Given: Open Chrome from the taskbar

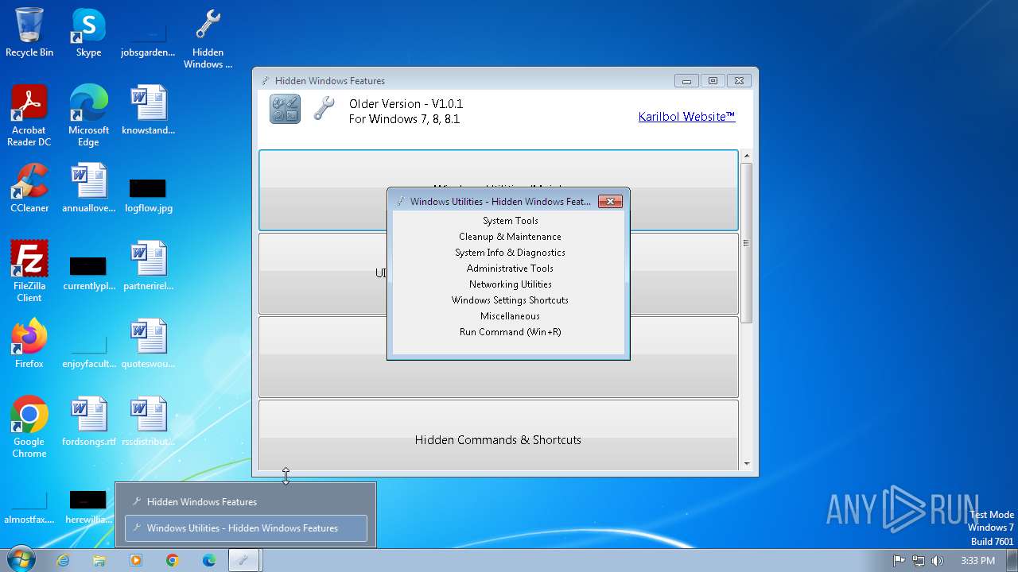Looking at the screenshot, I should 173,560.
